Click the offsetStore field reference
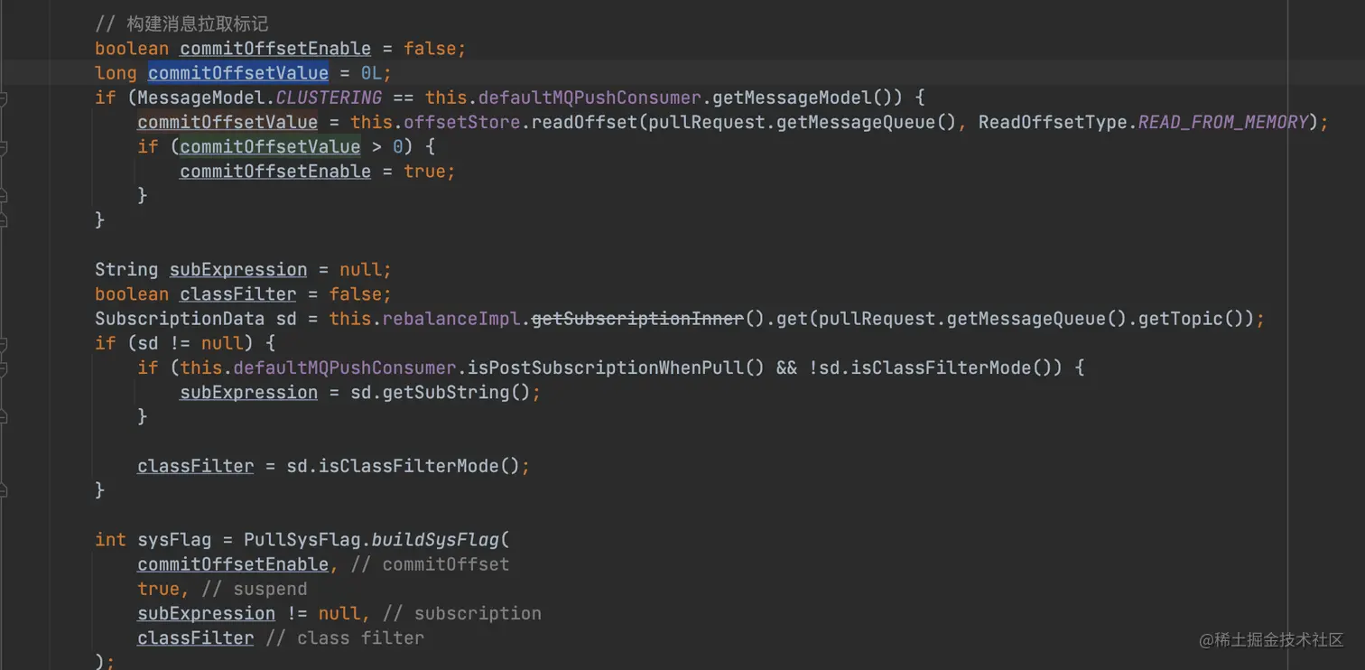Screen dimensions: 1365x670 point(462,122)
